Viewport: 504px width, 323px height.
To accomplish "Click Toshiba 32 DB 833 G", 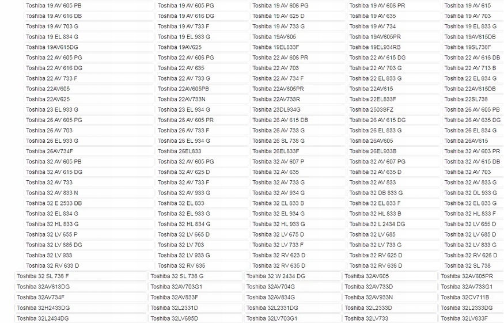I will 376,193.
